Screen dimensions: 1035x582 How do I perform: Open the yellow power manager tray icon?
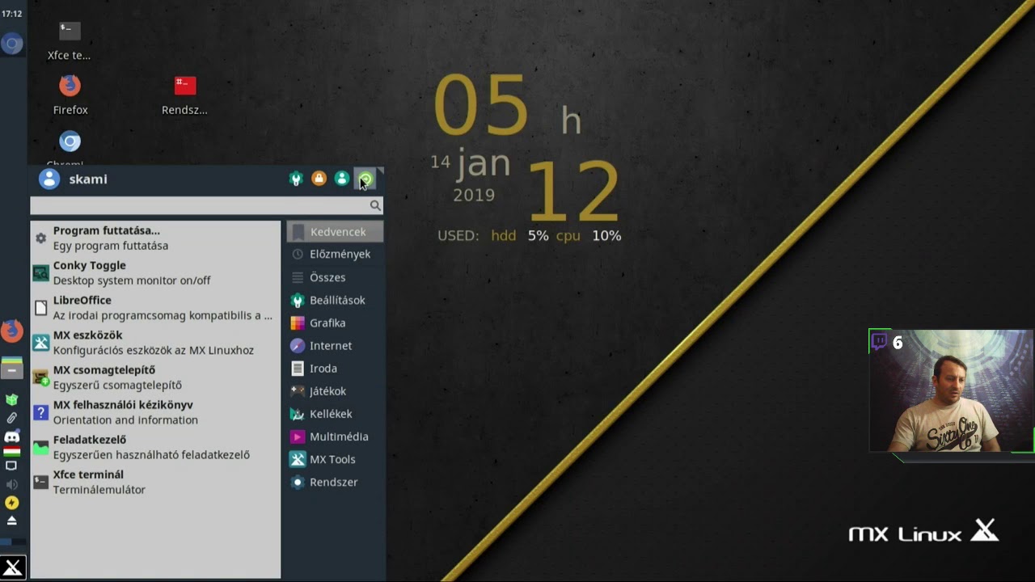[11, 503]
